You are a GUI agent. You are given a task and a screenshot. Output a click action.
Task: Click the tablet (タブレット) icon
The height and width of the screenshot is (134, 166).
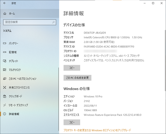(x=5, y=61)
